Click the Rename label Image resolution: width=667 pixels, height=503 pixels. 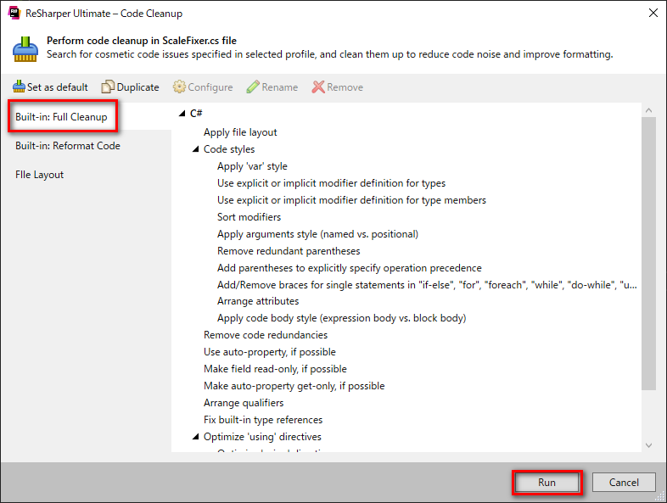pyautogui.click(x=279, y=87)
